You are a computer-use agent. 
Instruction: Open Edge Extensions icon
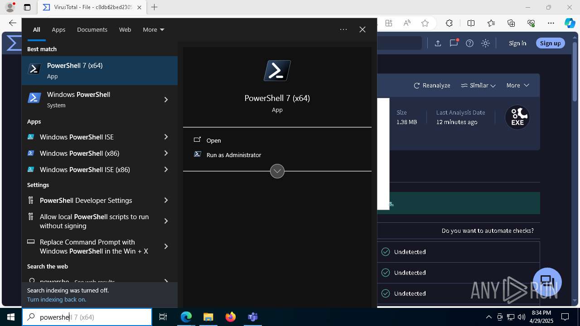449,23
